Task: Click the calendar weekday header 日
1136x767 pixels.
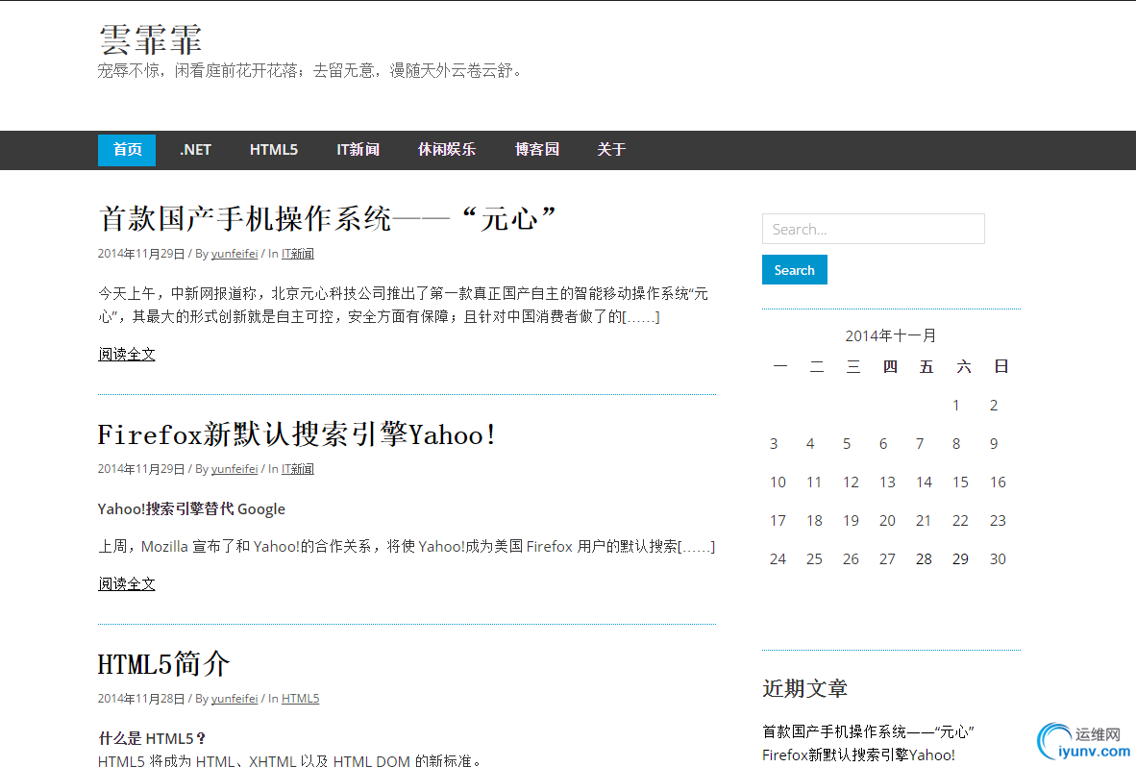Action: point(1000,366)
